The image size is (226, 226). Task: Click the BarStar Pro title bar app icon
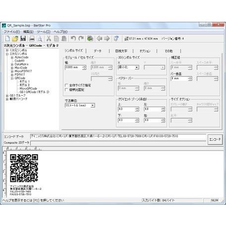4,25
